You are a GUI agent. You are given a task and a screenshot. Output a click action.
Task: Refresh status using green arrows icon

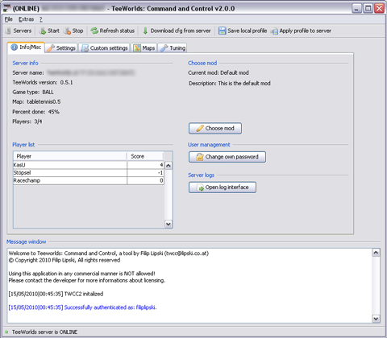[94, 31]
